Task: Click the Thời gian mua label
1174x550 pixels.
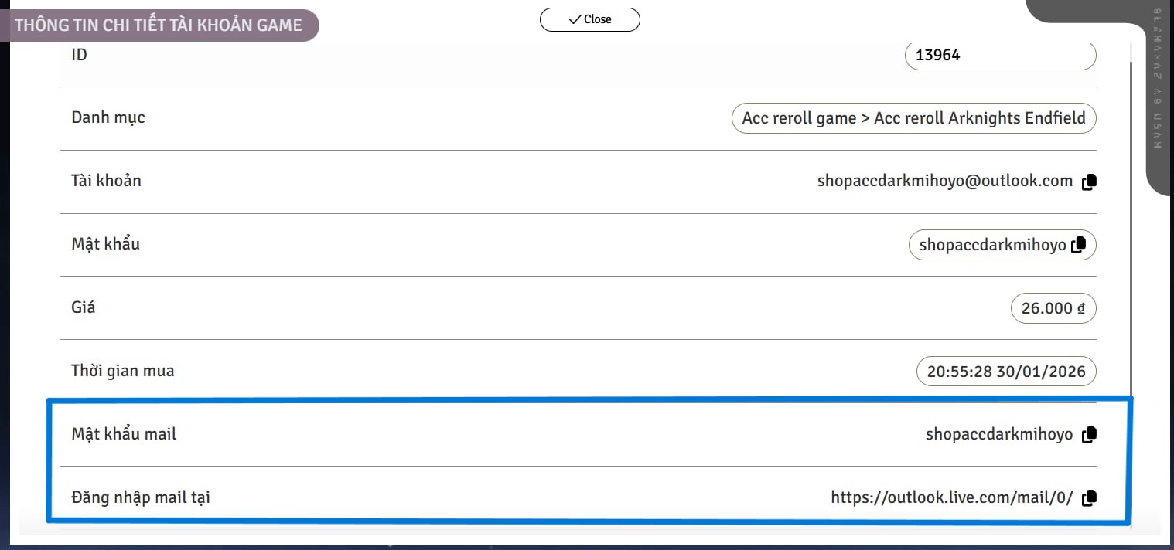Action: [x=123, y=371]
